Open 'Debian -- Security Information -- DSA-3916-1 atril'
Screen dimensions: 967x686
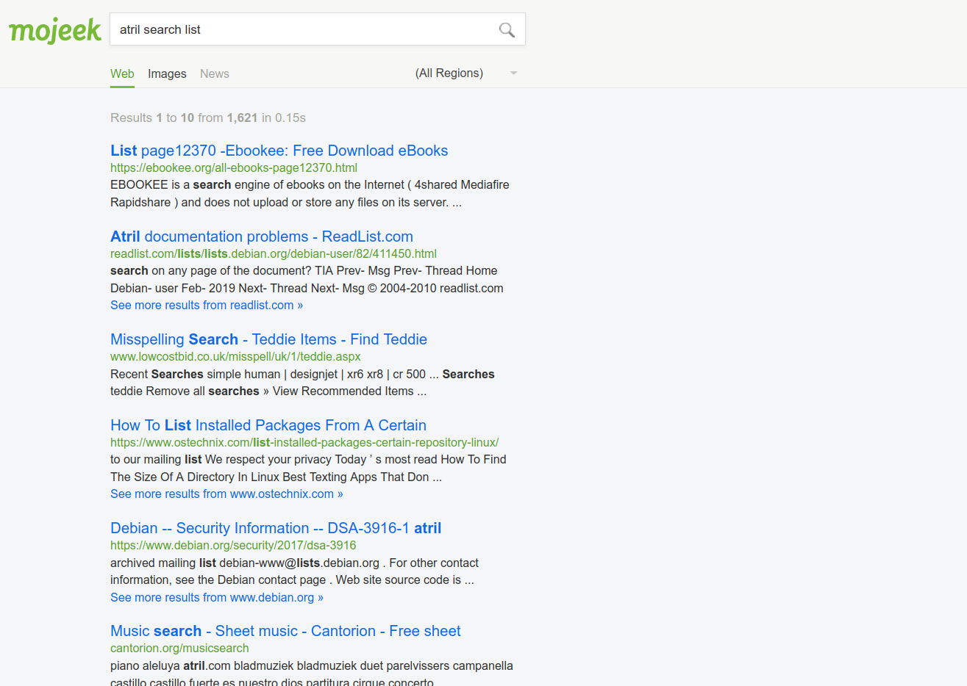276,528
